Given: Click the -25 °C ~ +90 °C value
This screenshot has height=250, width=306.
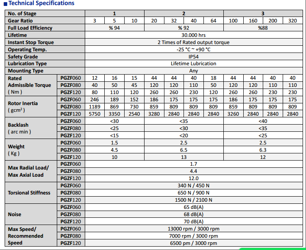Looking at the screenshot, I should tap(194, 50).
